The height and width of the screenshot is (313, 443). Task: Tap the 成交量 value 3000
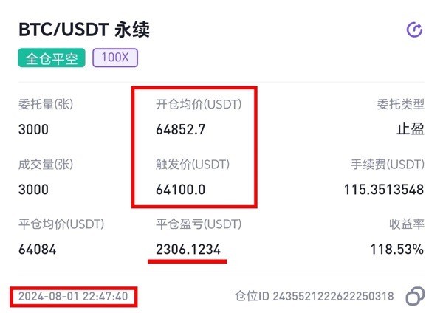[x=33, y=189]
